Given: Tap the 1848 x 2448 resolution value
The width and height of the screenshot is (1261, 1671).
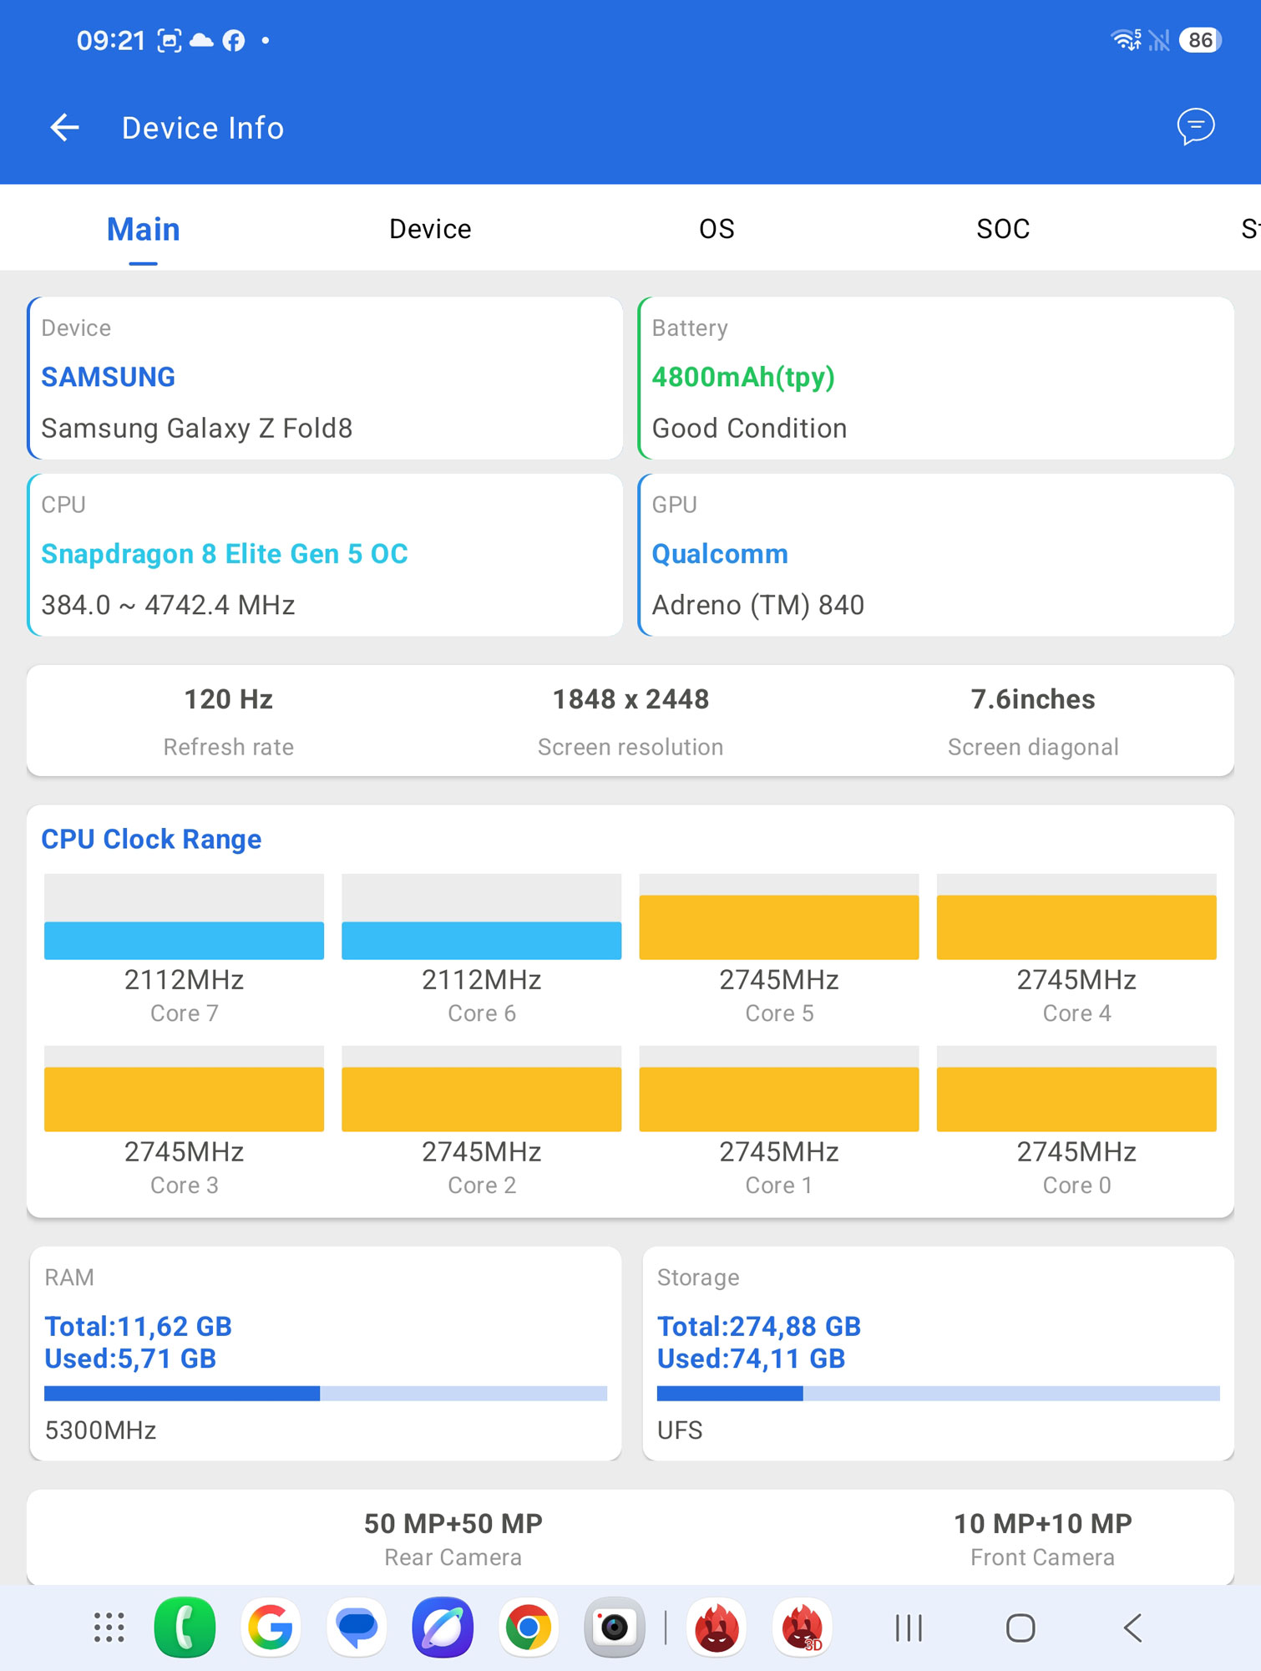Looking at the screenshot, I should pos(630,699).
